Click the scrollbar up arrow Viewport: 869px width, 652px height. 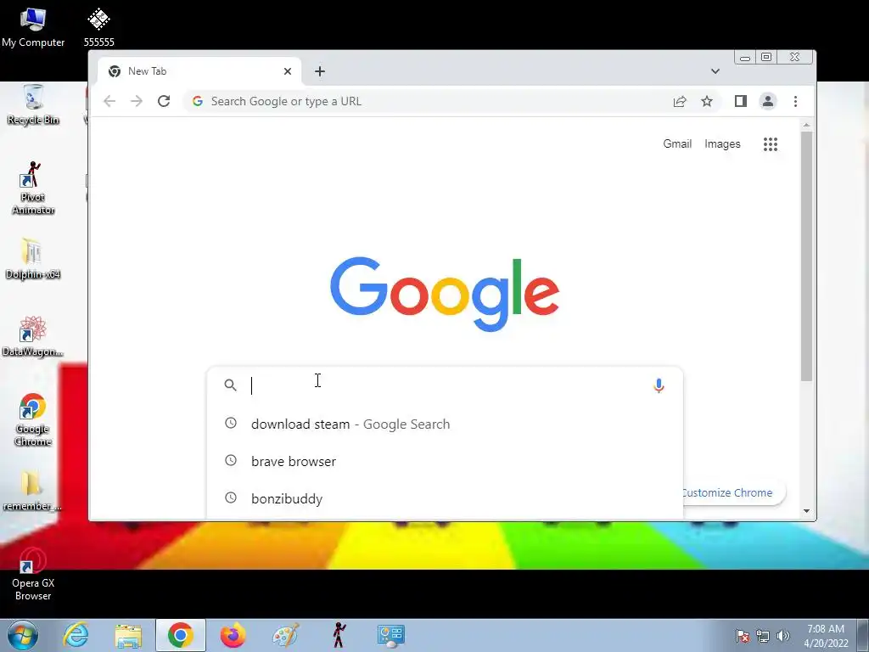tap(806, 126)
